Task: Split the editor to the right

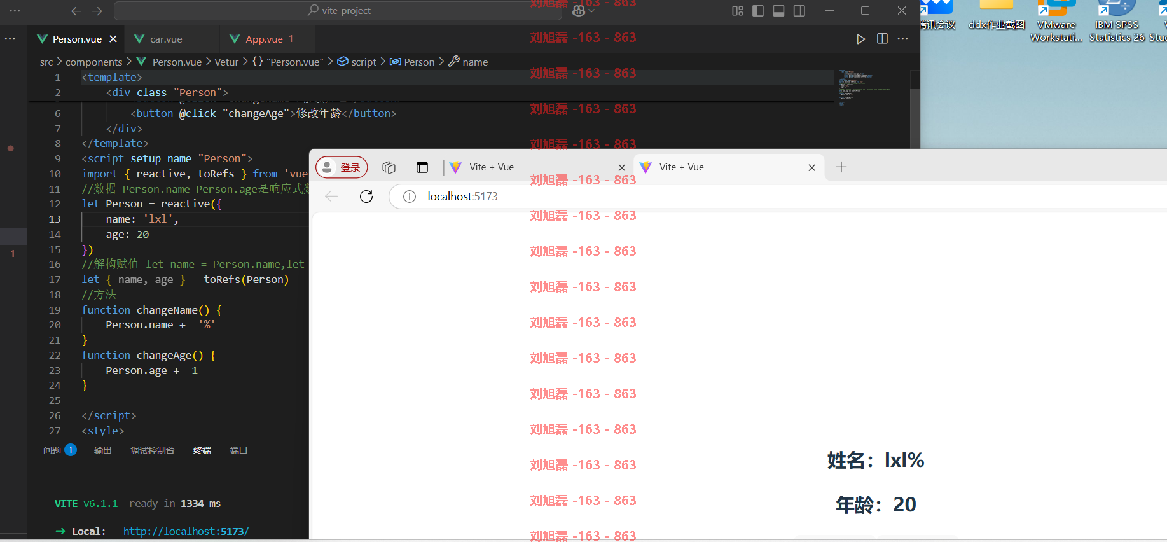Action: point(882,39)
